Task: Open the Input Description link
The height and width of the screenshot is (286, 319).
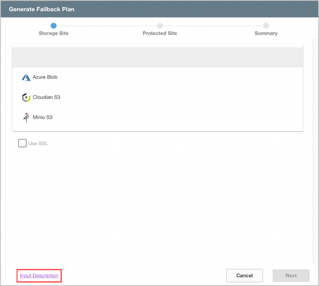Action: point(39,276)
